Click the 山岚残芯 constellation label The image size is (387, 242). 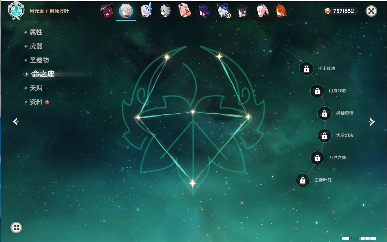(x=337, y=91)
